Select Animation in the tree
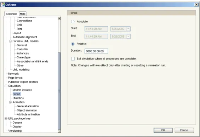Viewport: 200px width, 137px height. (18, 102)
